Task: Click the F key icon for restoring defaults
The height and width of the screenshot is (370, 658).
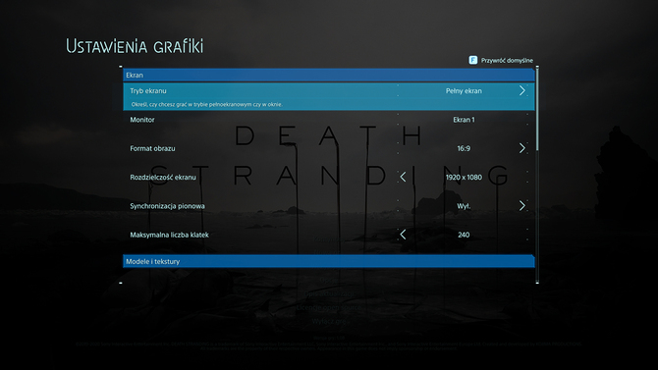Action: click(x=473, y=60)
